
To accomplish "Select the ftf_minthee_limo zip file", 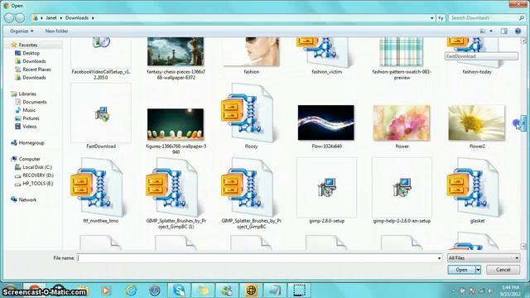I will point(101,190).
